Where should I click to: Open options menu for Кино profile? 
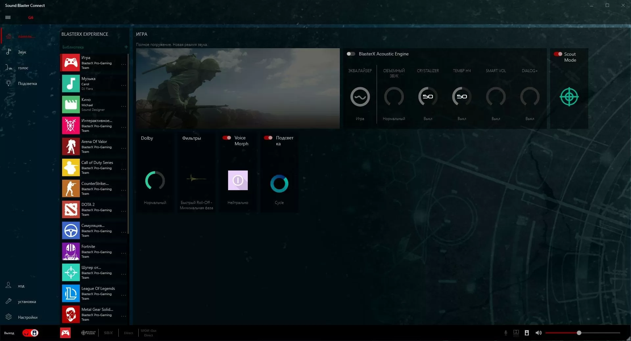[x=124, y=106]
